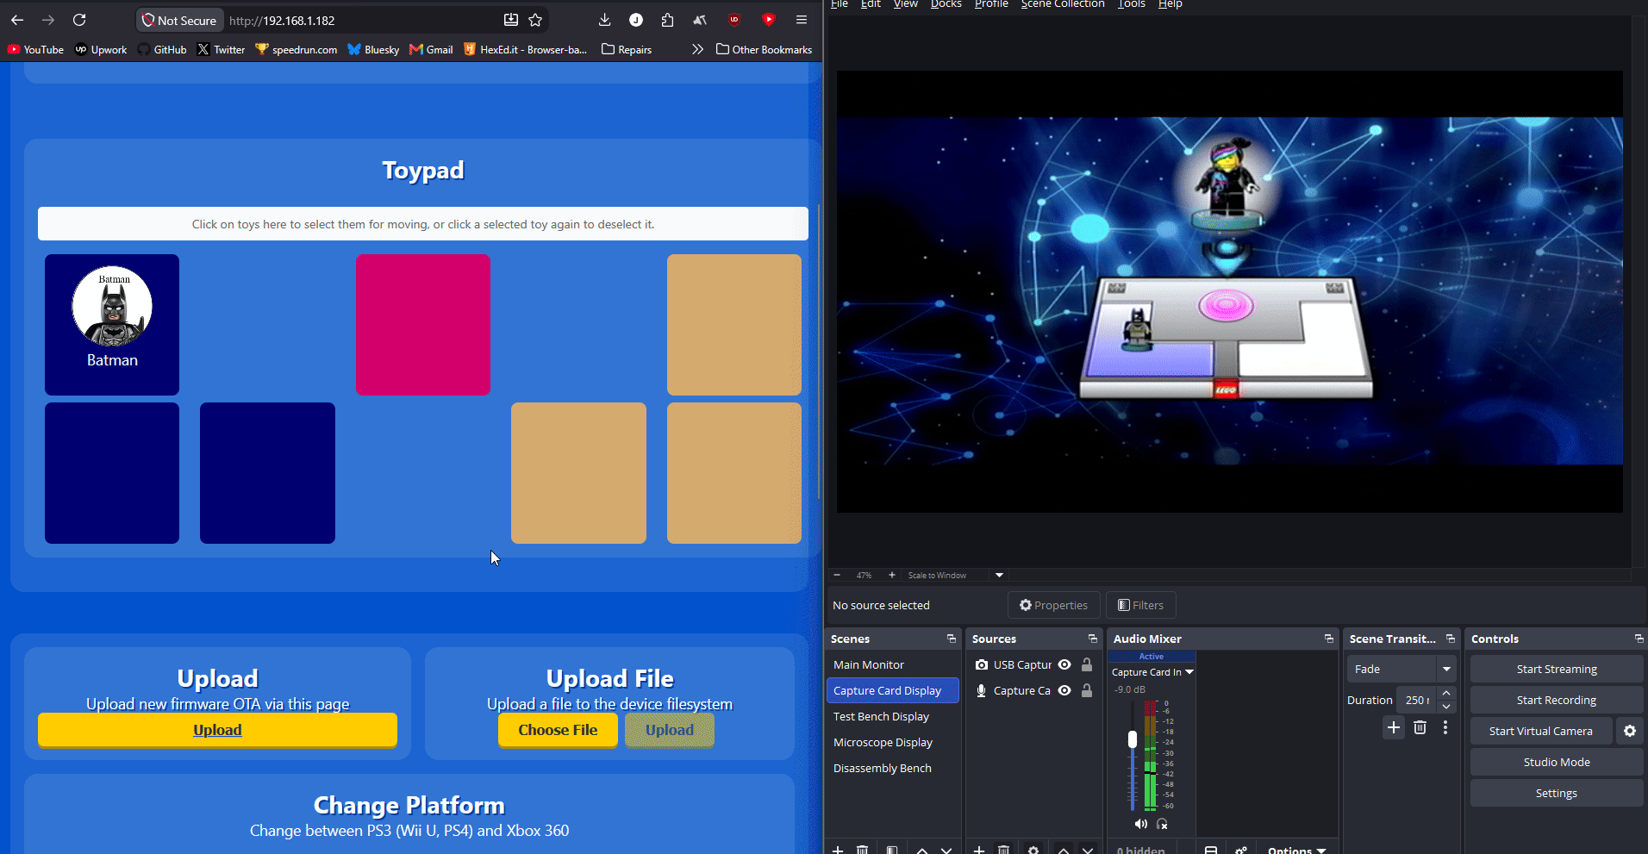Viewport: 1648px width, 854px height.
Task: Decrease transition duration with down arrow
Action: click(x=1446, y=707)
